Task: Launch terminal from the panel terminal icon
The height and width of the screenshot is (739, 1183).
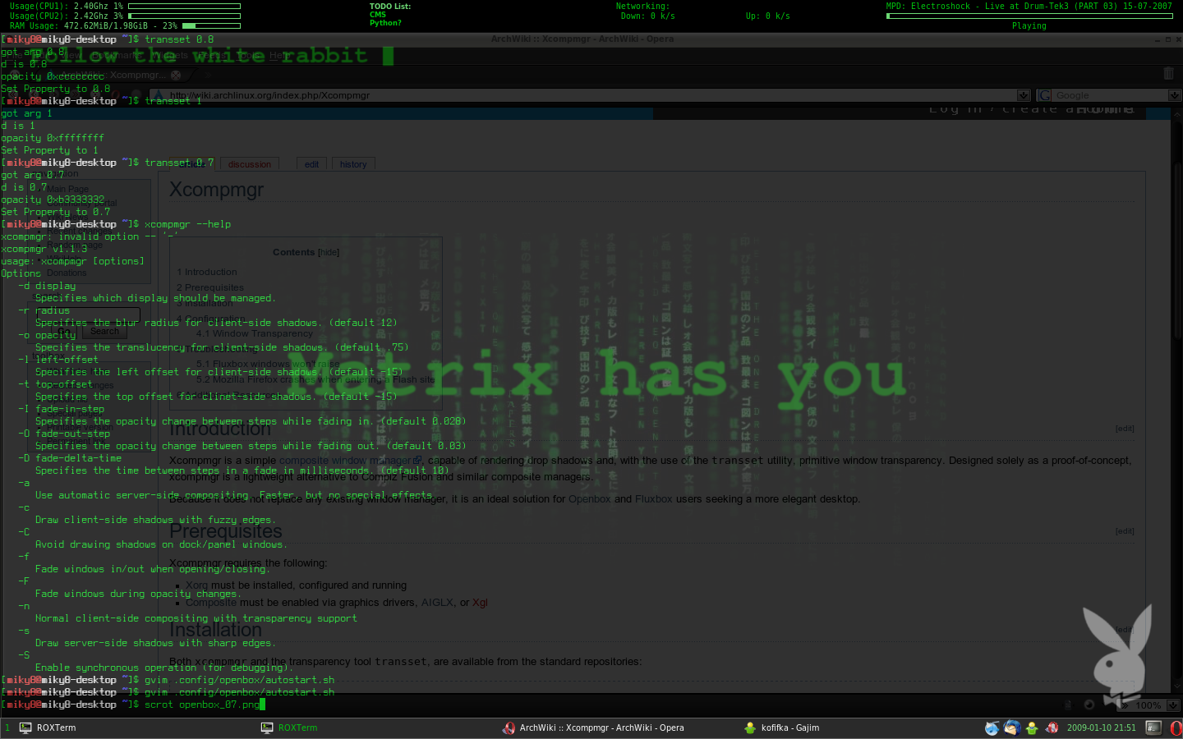Action: tap(1154, 728)
